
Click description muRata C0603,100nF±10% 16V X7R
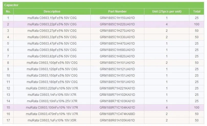[x=52, y=108]
